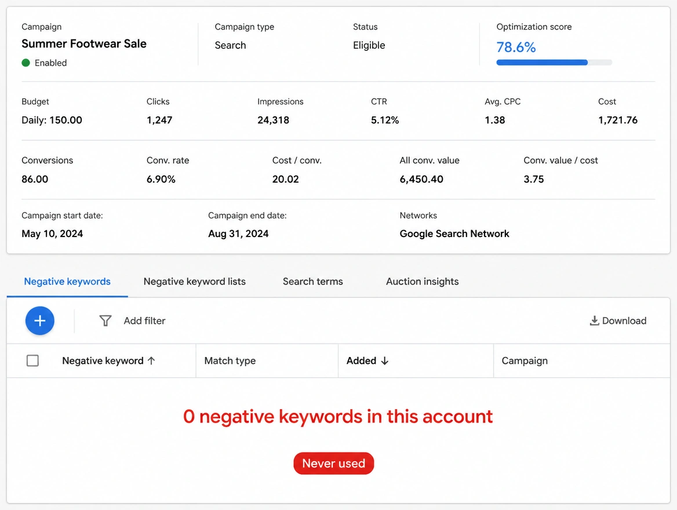
Task: Click the clicks value 1,247
Action: pos(159,120)
